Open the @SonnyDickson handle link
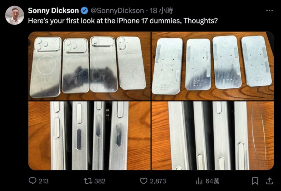The height and width of the screenshot is (191, 281). coord(117,11)
